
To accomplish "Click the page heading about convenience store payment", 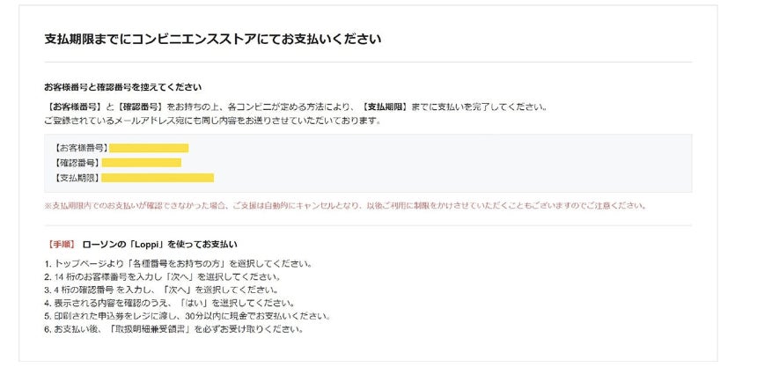I will tap(212, 40).
